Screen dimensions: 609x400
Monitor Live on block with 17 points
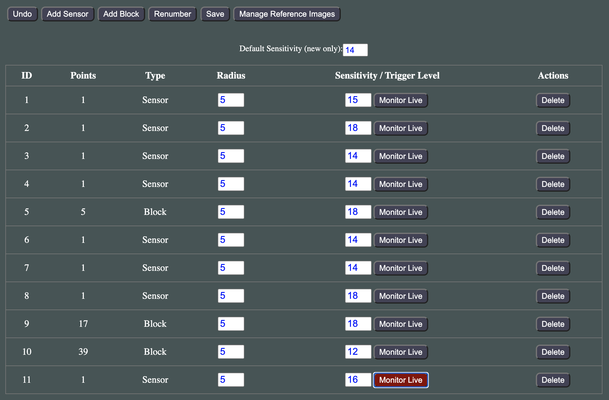tap(401, 324)
